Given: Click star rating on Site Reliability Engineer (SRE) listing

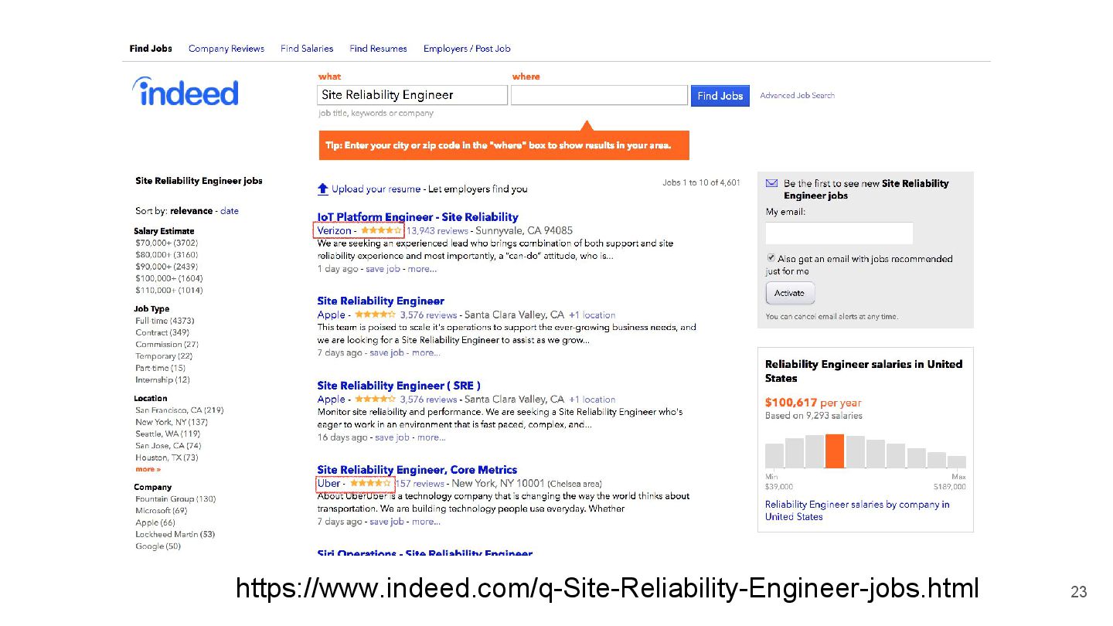Looking at the screenshot, I should pyautogui.click(x=375, y=399).
